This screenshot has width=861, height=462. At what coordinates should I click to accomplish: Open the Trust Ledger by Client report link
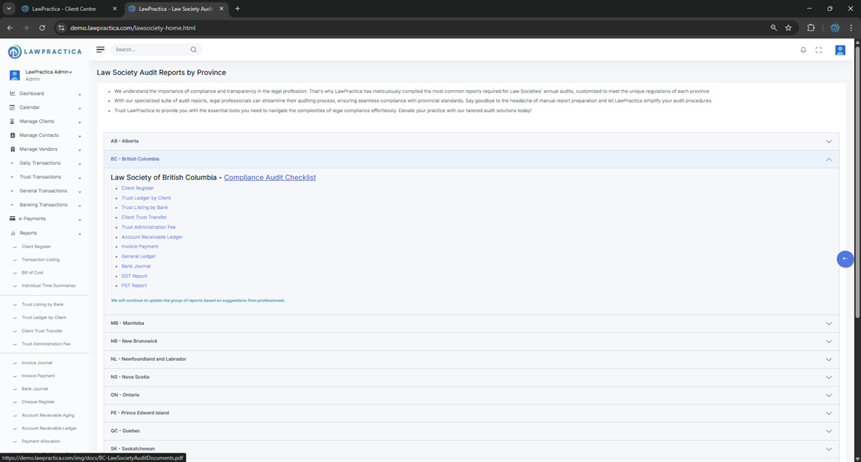(146, 198)
